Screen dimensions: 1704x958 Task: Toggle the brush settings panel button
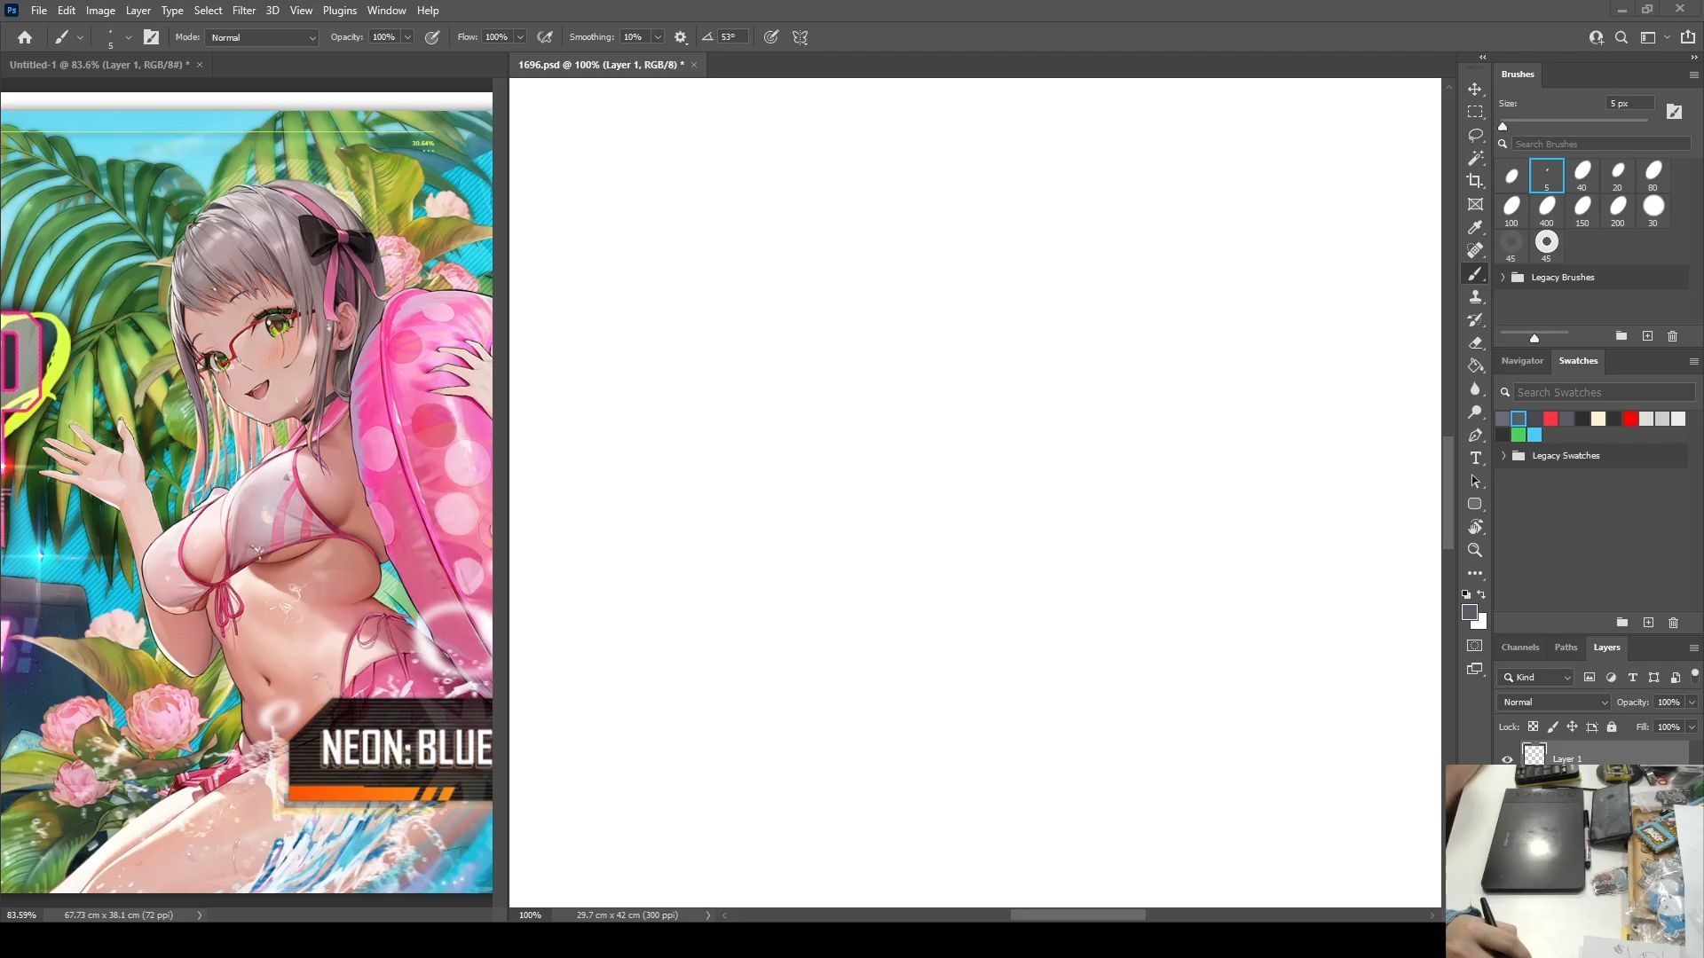tap(152, 37)
